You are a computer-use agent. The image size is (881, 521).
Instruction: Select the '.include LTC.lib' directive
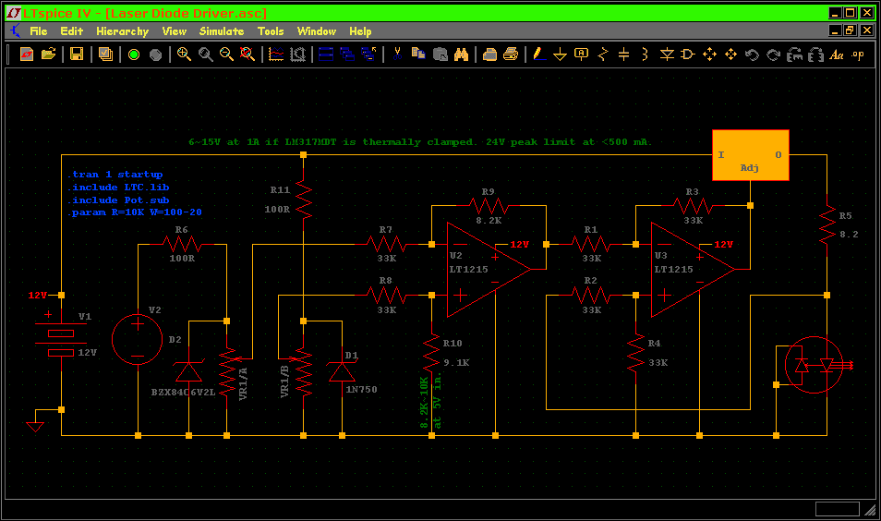(118, 188)
